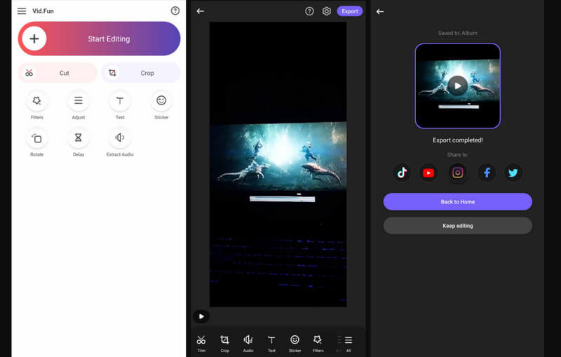Choose the Rotate tool

coord(36,138)
